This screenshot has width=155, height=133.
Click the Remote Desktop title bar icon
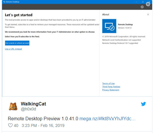(4, 2)
